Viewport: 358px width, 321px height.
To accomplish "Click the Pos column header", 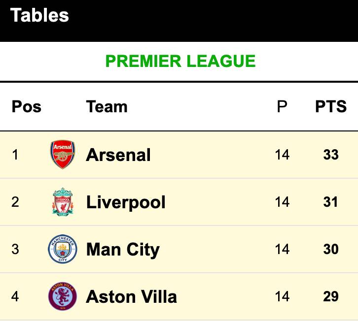I will click(27, 106).
